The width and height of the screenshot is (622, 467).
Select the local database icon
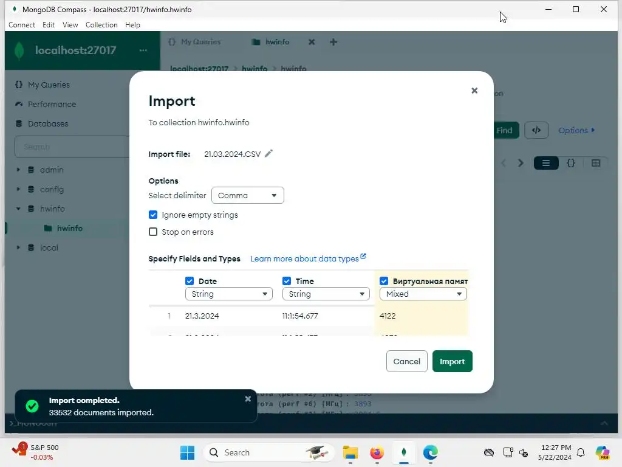coord(31,247)
